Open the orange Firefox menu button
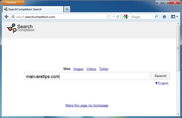The image size is (182, 118). tap(13, 2)
